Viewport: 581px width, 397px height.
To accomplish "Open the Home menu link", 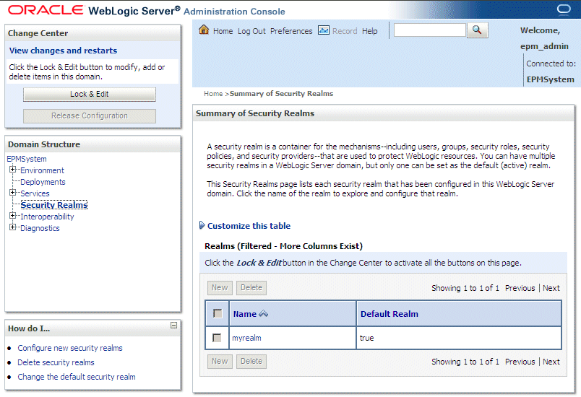I will (x=223, y=31).
